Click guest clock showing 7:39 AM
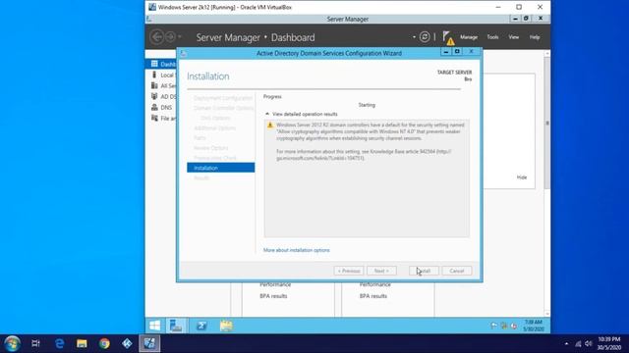Screen dimensions: 629x353 pyautogui.click(x=533, y=326)
